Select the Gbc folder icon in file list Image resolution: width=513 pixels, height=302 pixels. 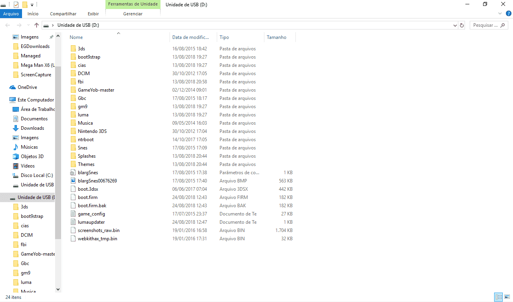[x=73, y=98]
